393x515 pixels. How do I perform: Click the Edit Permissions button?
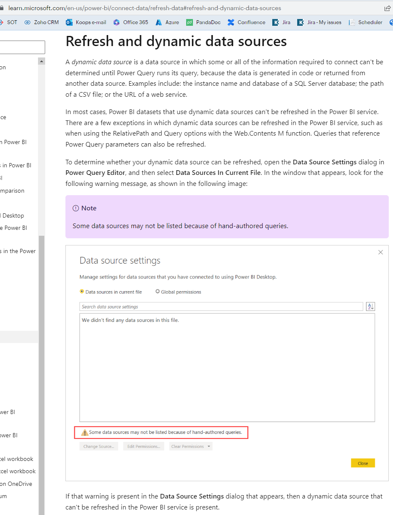coord(144,446)
